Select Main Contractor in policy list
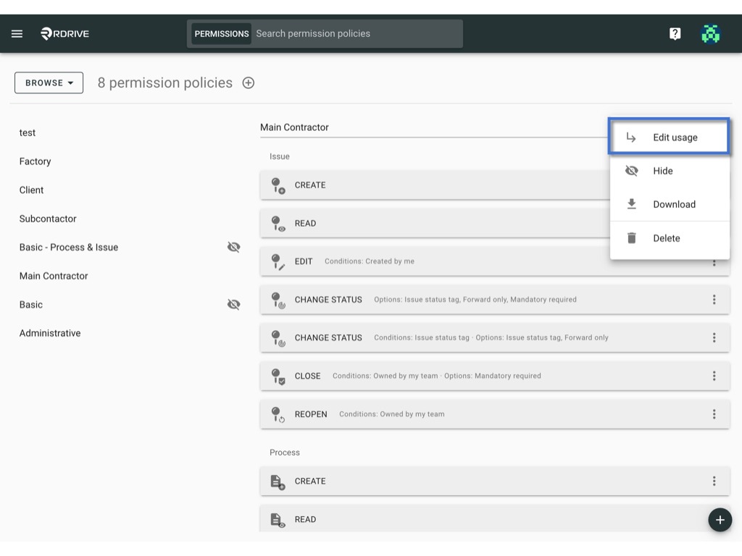 pyautogui.click(x=54, y=276)
